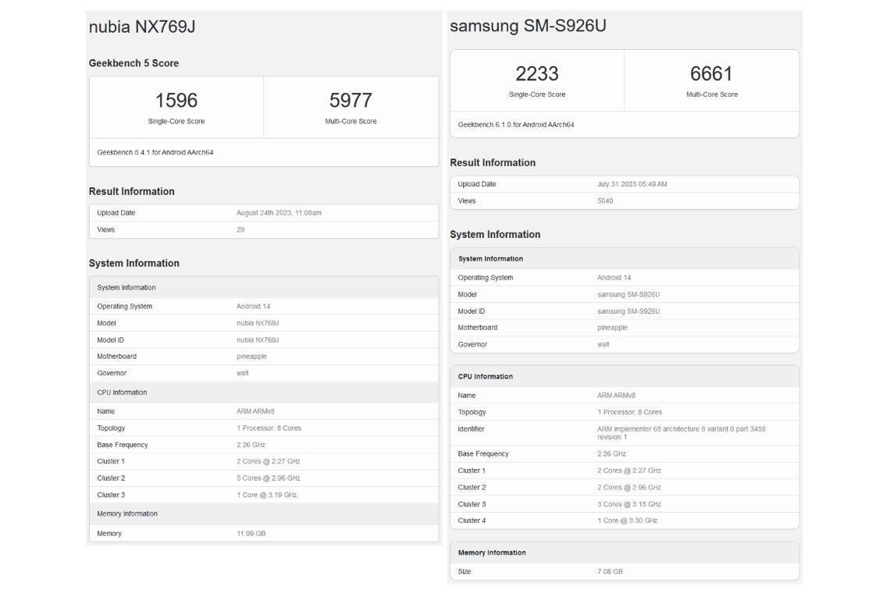Select the samsung single-core score 2233
The height and width of the screenshot is (593, 890).
point(537,74)
